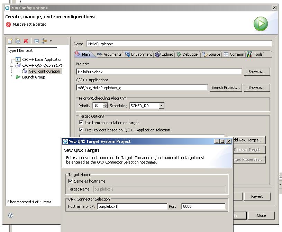The height and width of the screenshot is (232, 282).
Task: Click the Port input field
Action: (203, 206)
